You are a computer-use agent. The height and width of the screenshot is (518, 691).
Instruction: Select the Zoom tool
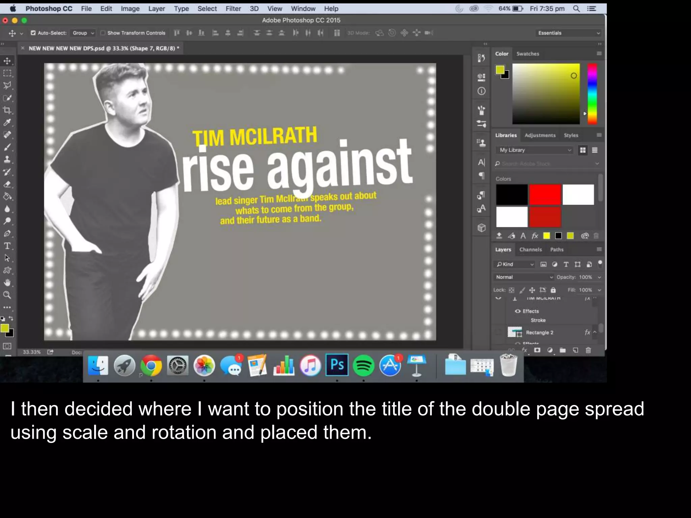[7, 295]
